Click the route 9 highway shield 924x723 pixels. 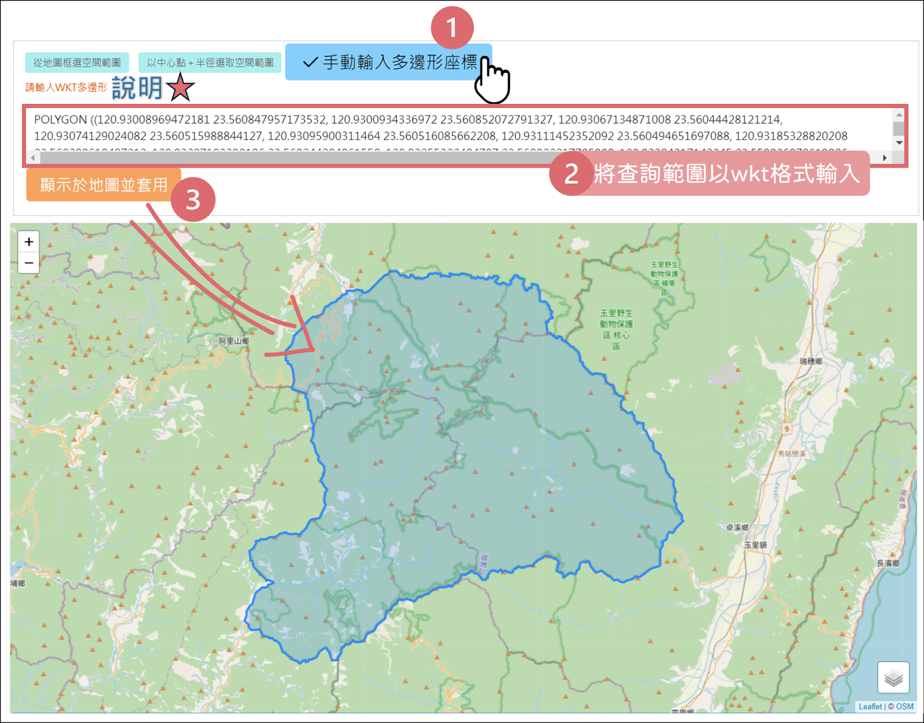786,428
